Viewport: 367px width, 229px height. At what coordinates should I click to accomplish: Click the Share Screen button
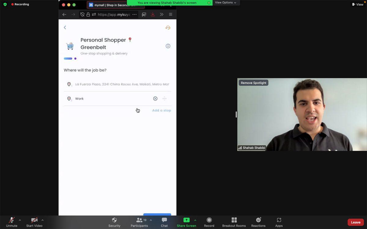(186, 222)
